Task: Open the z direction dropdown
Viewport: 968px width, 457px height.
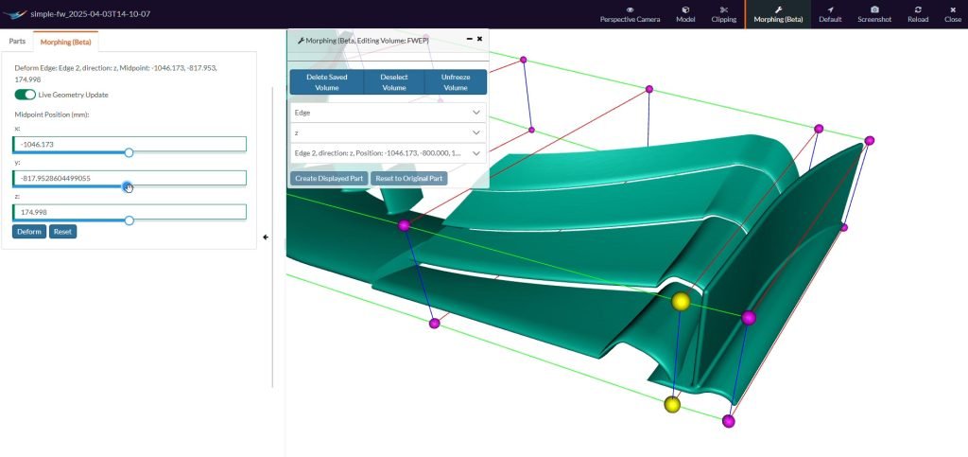Action: (x=388, y=132)
